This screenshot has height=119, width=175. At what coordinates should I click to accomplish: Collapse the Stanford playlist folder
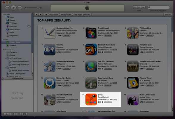pyautogui.click(x=5, y=67)
